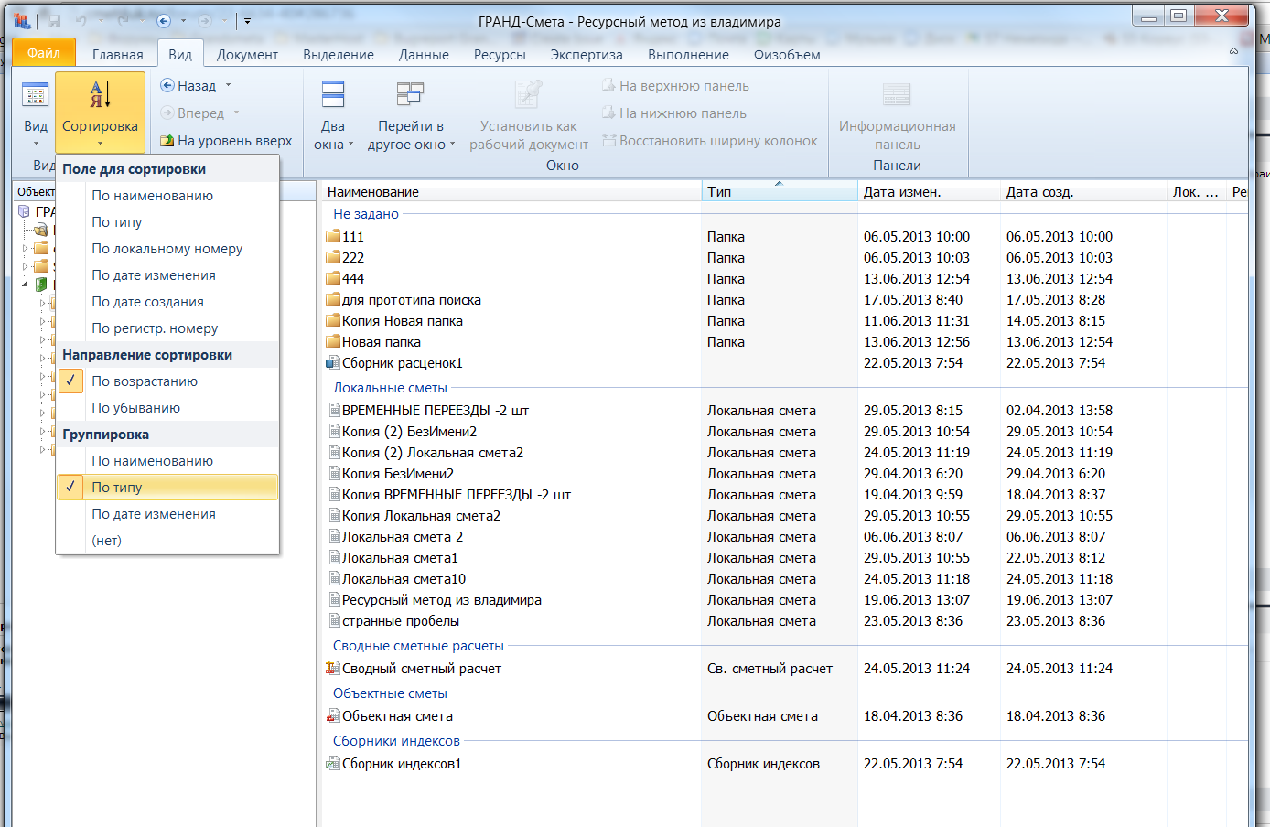Click the Сортировка sort icon button
Viewport: 1270px width, 827px height.
100,95
